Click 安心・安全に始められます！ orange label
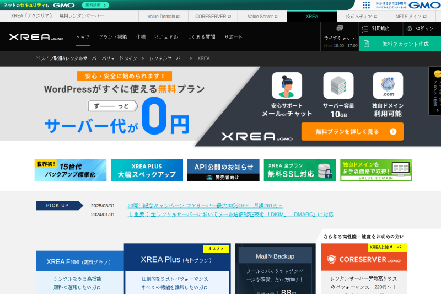The width and height of the screenshot is (441, 294). point(125,76)
